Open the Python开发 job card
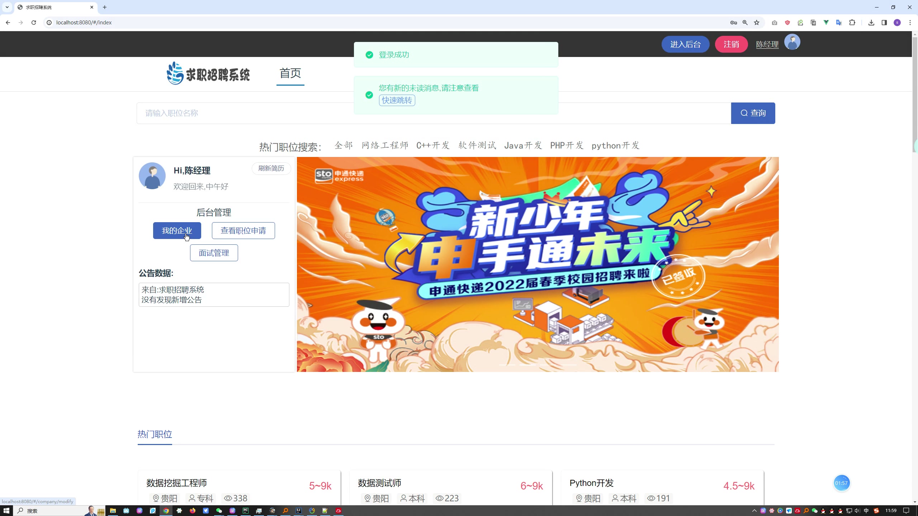 pyautogui.click(x=662, y=488)
